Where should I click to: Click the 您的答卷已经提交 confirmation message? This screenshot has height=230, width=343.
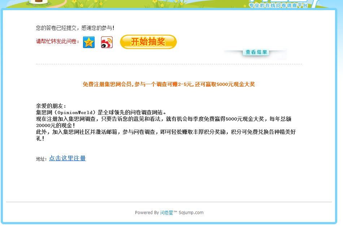pyautogui.click(x=75, y=28)
